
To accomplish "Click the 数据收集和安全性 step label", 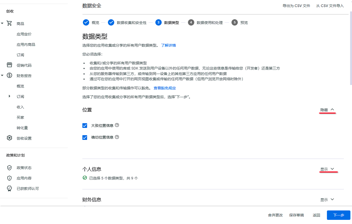I will tap(132, 23).
